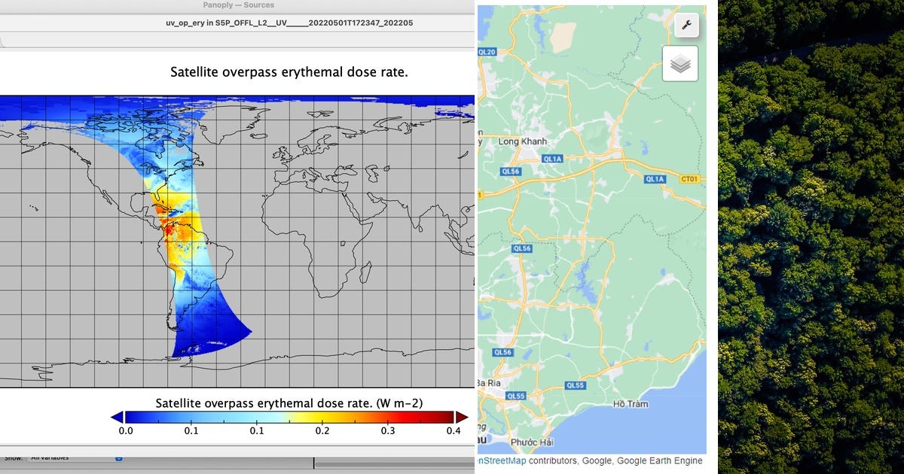Click the Bà Rịa city label
The width and height of the screenshot is (904, 474).
coord(490,384)
